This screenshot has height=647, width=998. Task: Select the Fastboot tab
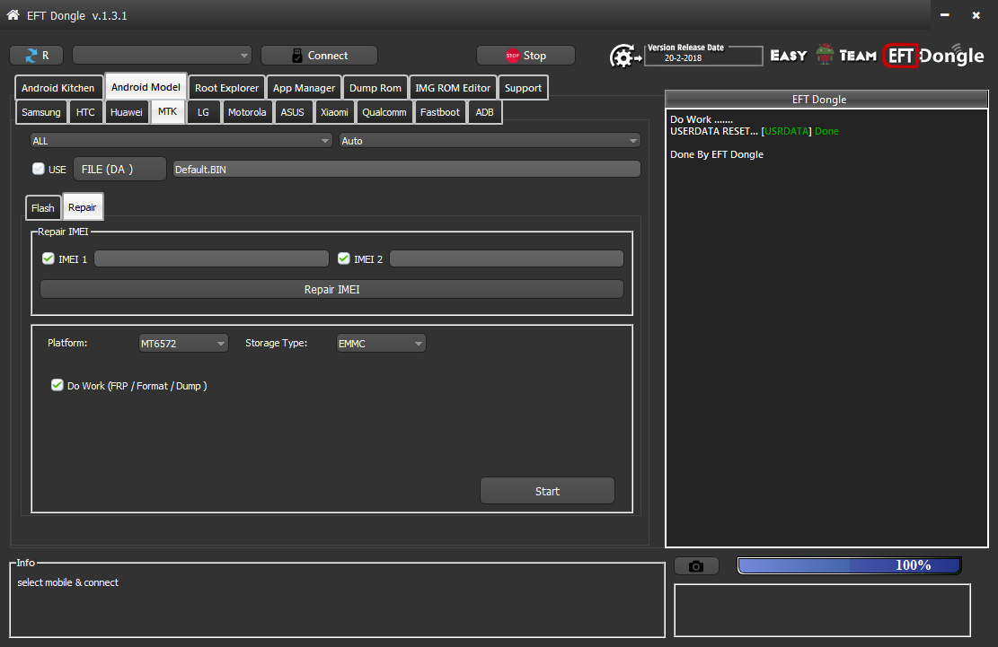pyautogui.click(x=440, y=112)
